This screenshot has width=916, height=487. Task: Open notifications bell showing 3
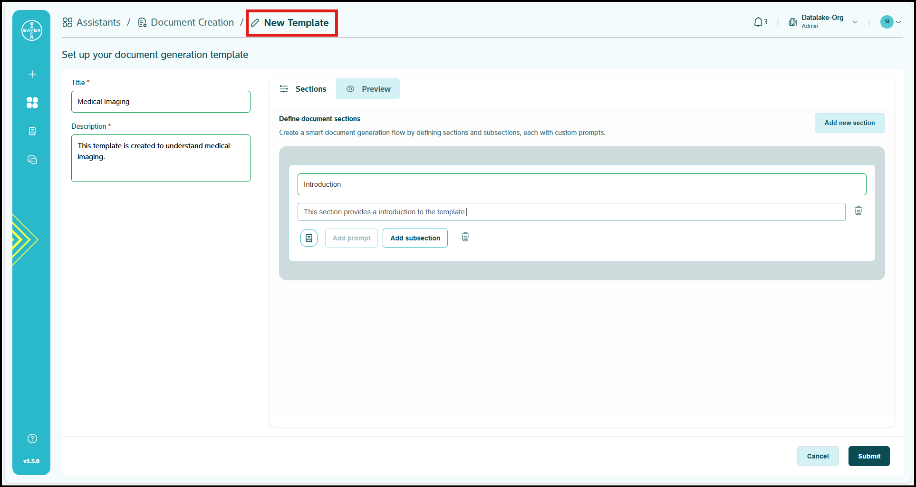[760, 22]
